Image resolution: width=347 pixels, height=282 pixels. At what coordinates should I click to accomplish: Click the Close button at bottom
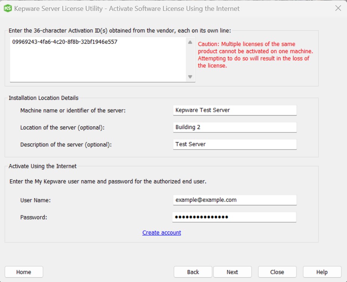pyautogui.click(x=277, y=272)
